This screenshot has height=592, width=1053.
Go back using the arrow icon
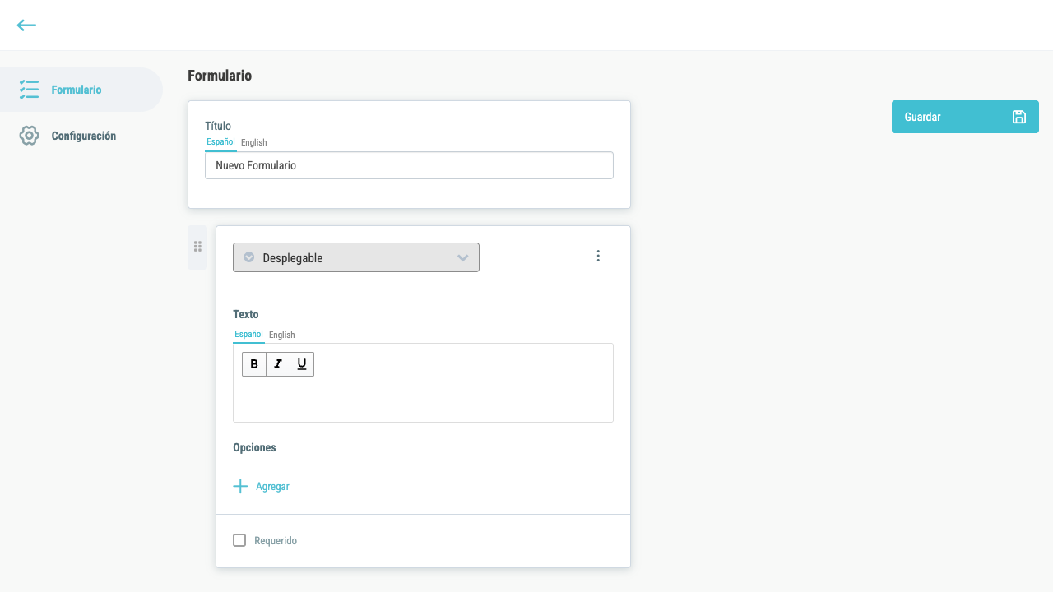tap(26, 25)
